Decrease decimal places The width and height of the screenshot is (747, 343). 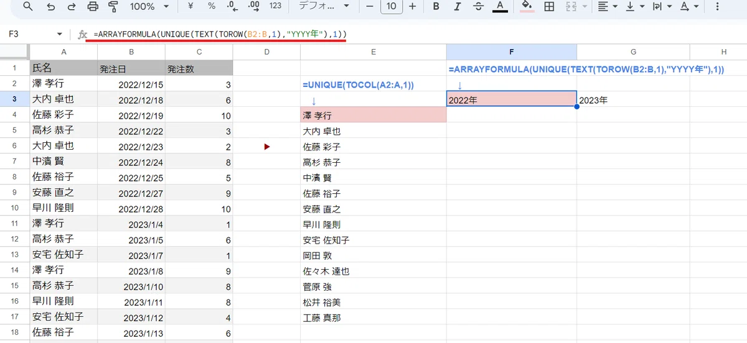click(232, 7)
